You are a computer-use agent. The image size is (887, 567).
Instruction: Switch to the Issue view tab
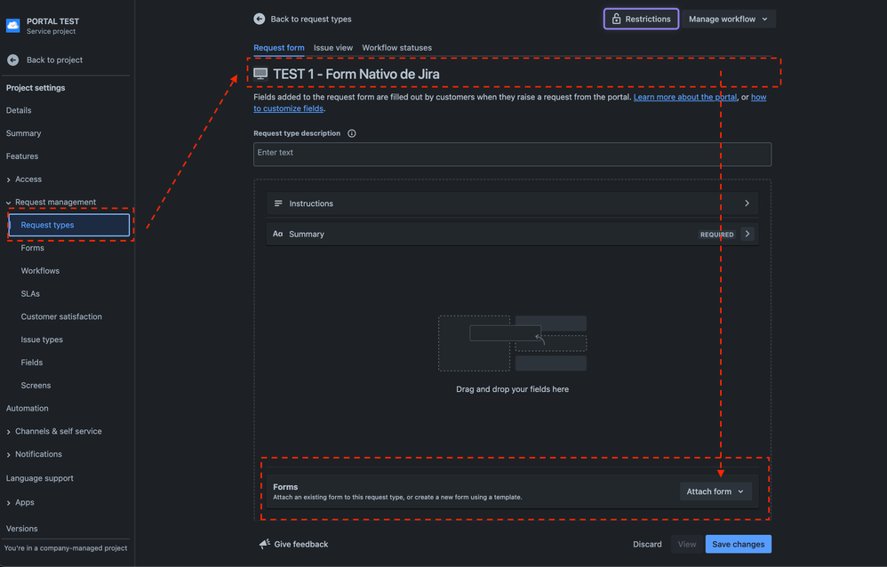(x=333, y=47)
